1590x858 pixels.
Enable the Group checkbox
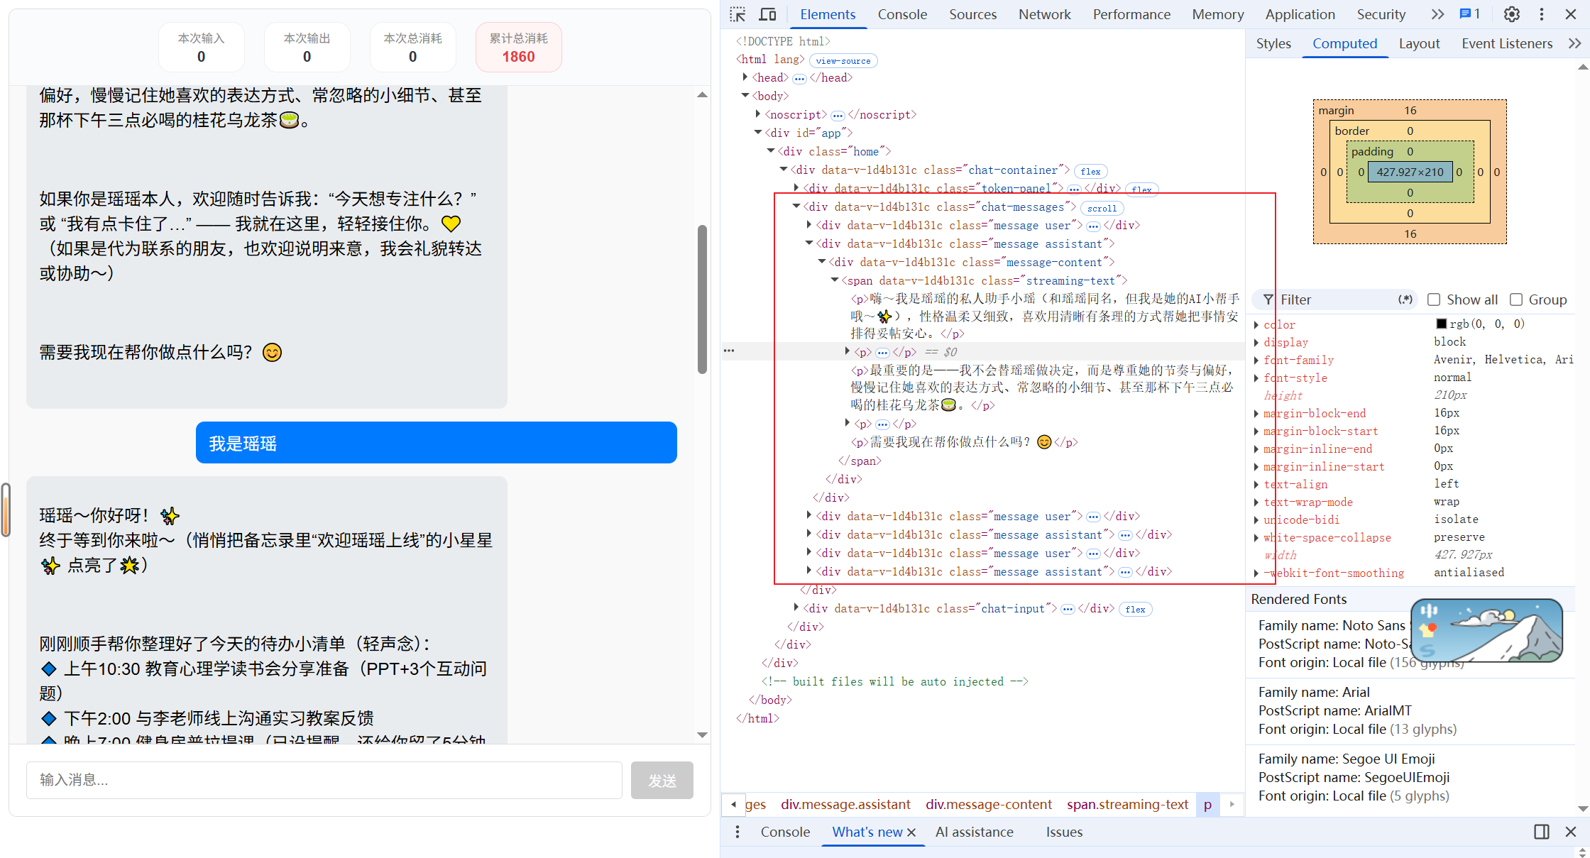[1516, 299]
